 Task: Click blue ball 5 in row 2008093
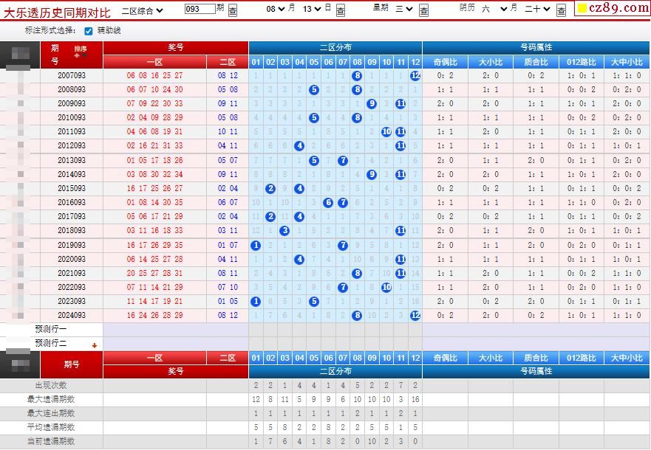[314, 90]
